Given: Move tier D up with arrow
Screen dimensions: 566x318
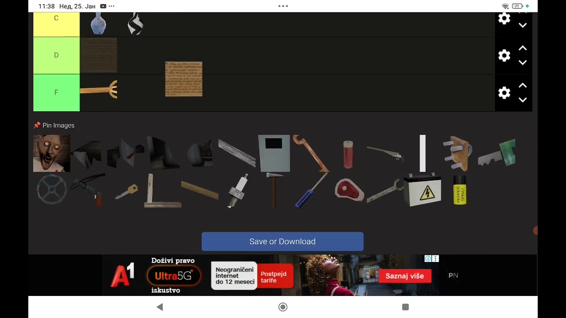Looking at the screenshot, I should pyautogui.click(x=523, y=48).
